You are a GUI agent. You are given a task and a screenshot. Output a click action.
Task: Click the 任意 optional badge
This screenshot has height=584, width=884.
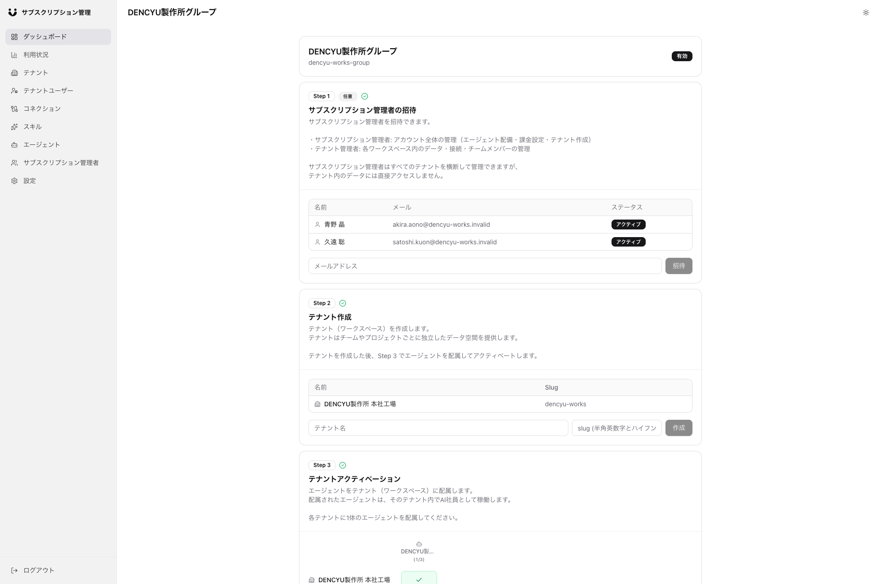tap(348, 96)
